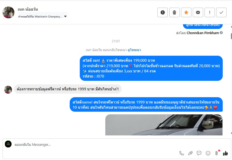
Task: Mark conversation as spam with the exclamation octagon
Action: (163, 13)
